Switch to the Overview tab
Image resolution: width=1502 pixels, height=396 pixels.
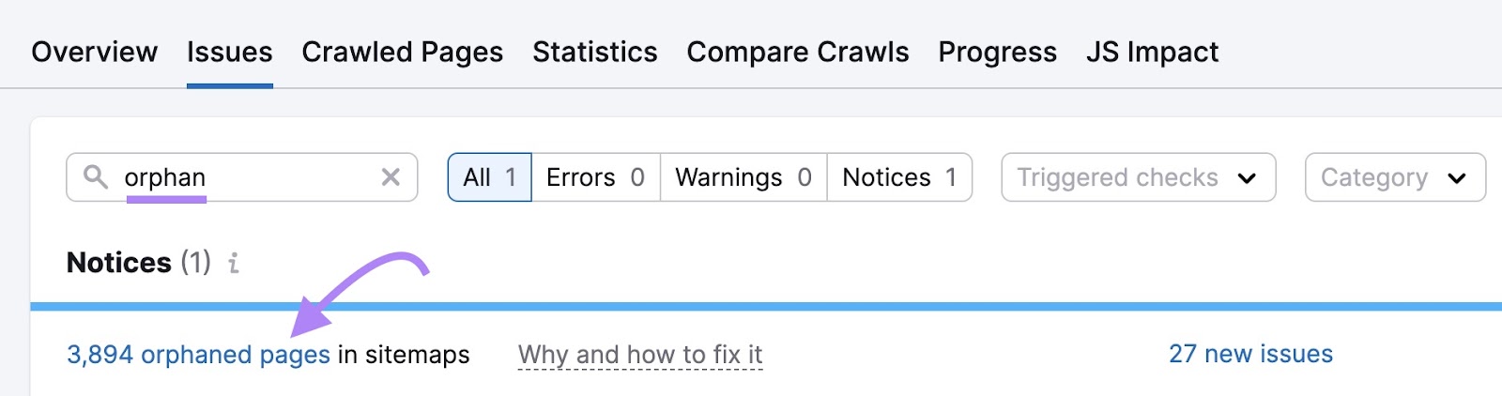coord(94,52)
